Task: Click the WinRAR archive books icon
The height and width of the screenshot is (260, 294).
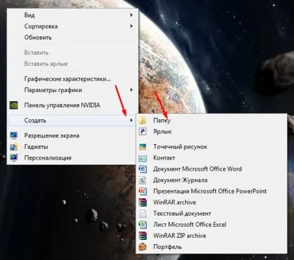Action: coord(143,202)
